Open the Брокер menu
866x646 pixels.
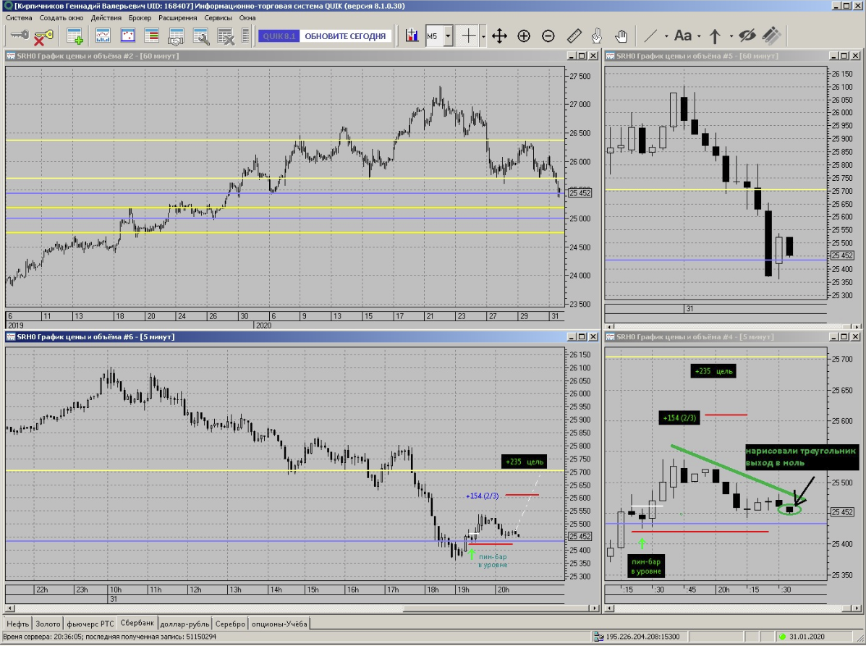coord(140,17)
